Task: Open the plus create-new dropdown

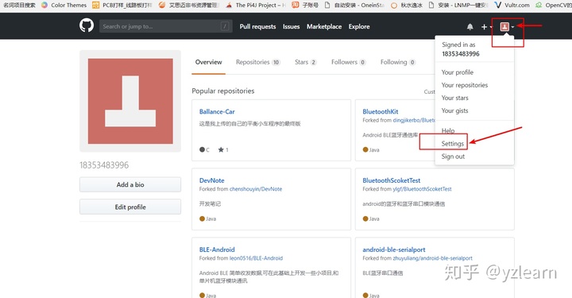Action: click(x=486, y=27)
